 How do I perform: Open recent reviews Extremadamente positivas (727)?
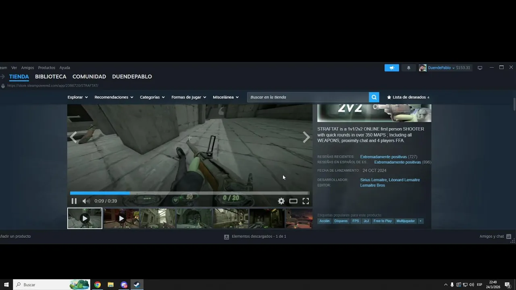point(389,157)
